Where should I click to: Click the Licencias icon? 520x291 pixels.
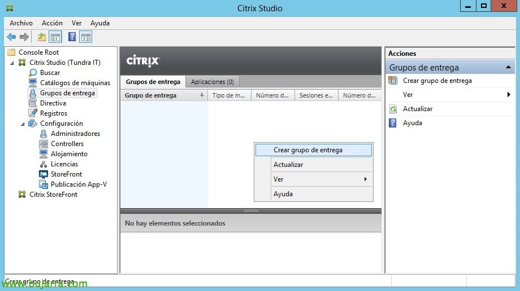[x=44, y=164]
